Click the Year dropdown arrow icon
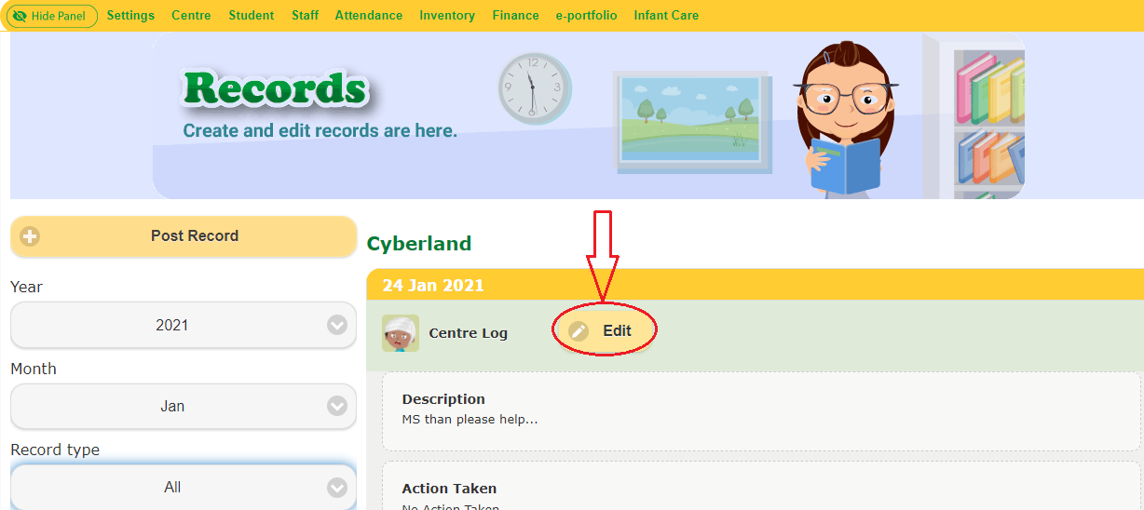The height and width of the screenshot is (510, 1144). [337, 325]
